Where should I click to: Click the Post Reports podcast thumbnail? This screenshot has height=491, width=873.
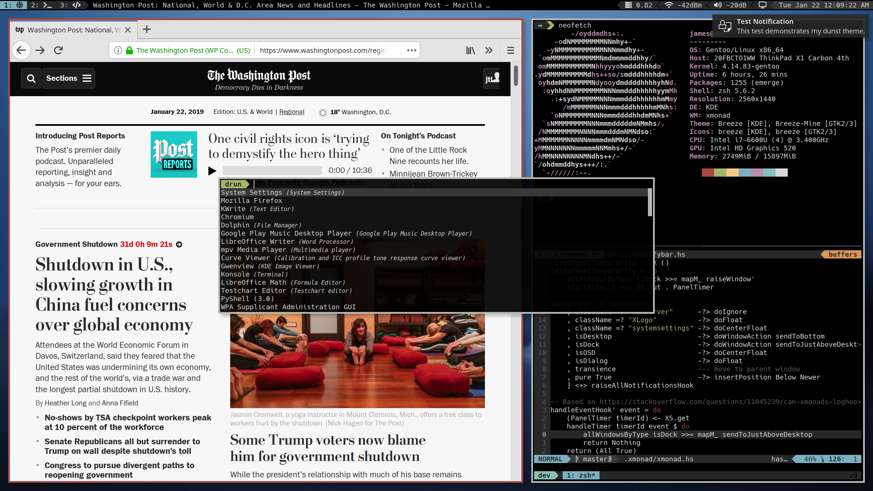pyautogui.click(x=174, y=154)
